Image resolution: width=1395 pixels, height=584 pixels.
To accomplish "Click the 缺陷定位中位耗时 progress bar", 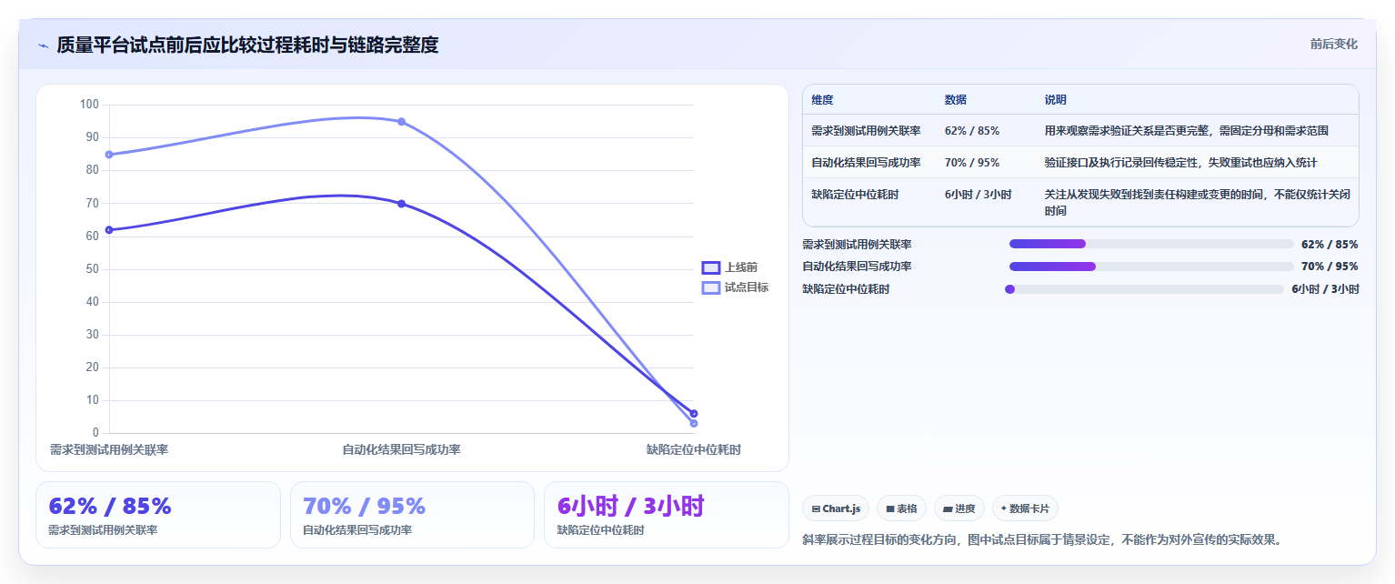I will 1147,289.
